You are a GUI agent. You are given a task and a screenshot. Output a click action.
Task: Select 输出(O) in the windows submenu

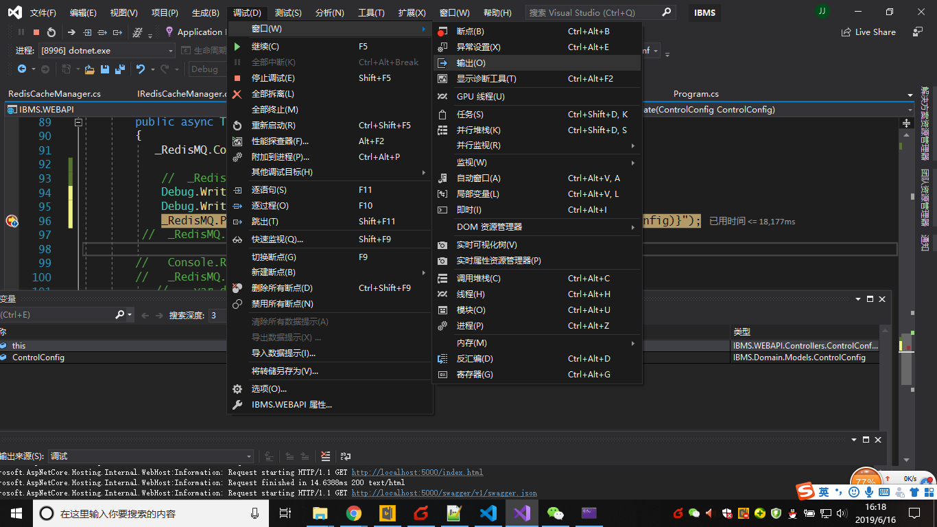pos(537,63)
